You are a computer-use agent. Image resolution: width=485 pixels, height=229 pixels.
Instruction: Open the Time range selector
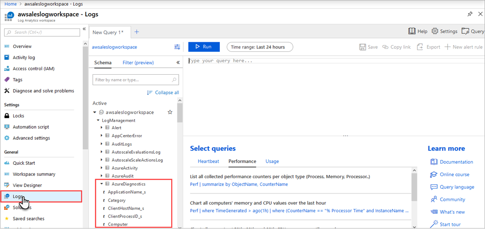pyautogui.click(x=259, y=47)
